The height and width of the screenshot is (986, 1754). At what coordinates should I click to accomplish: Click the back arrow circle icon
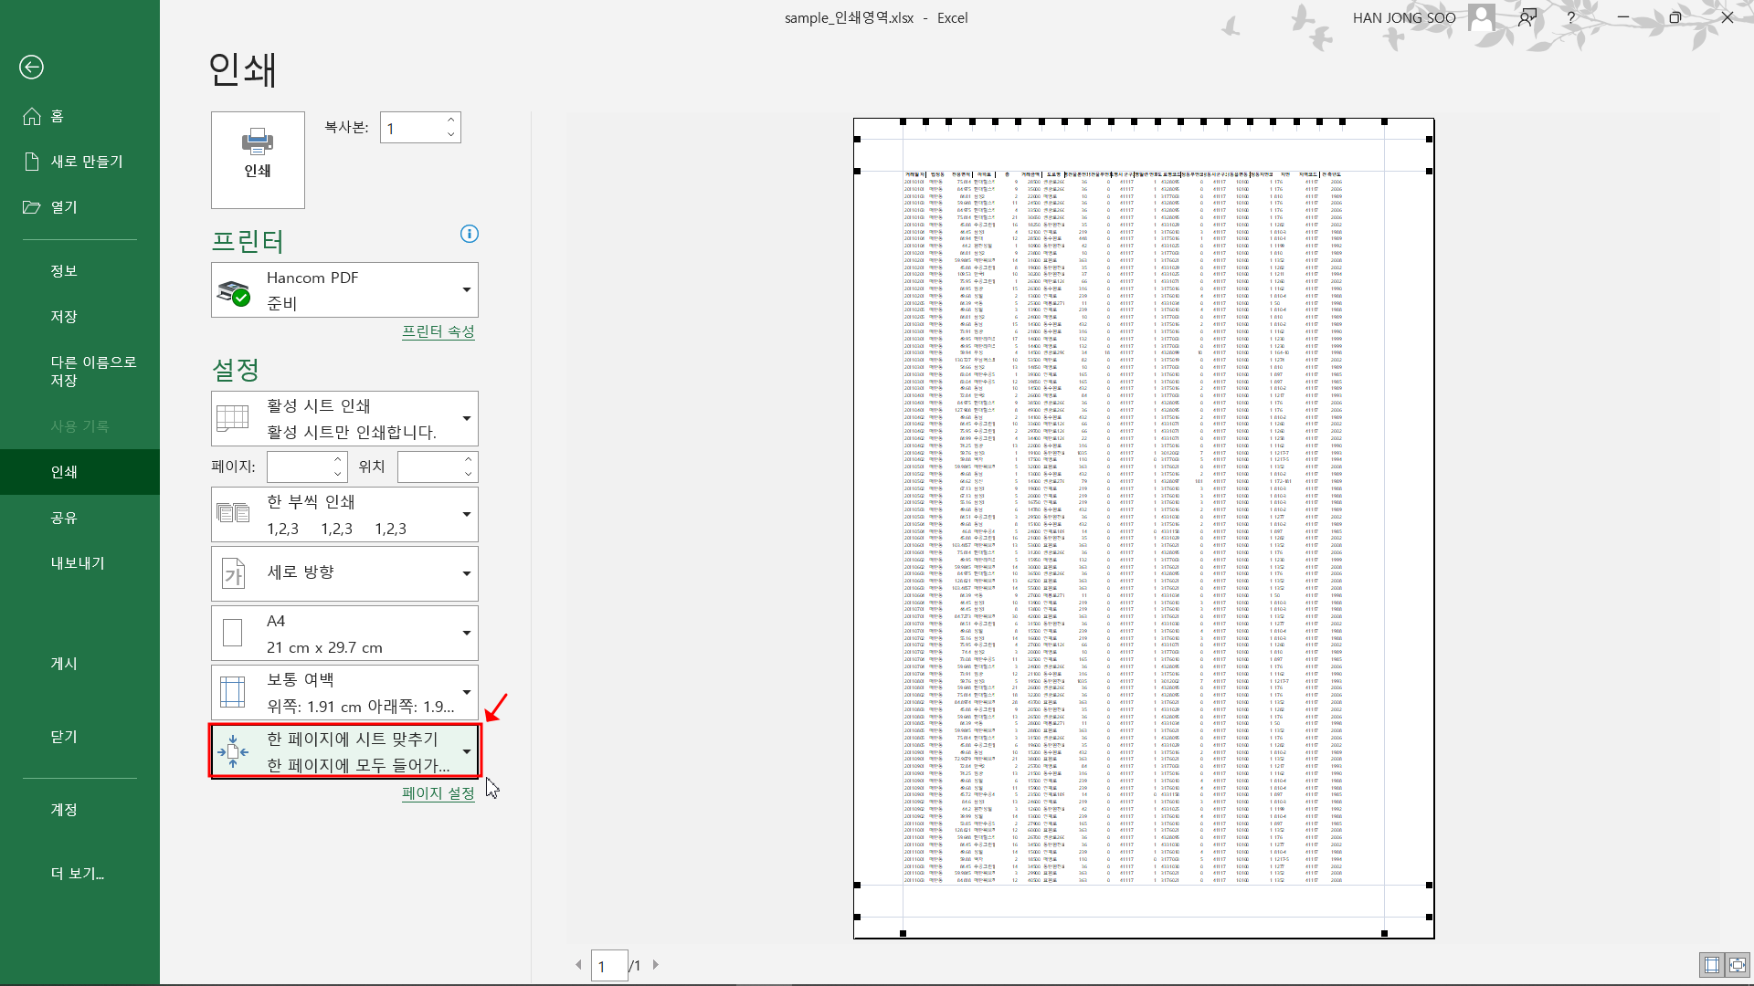click(x=31, y=67)
